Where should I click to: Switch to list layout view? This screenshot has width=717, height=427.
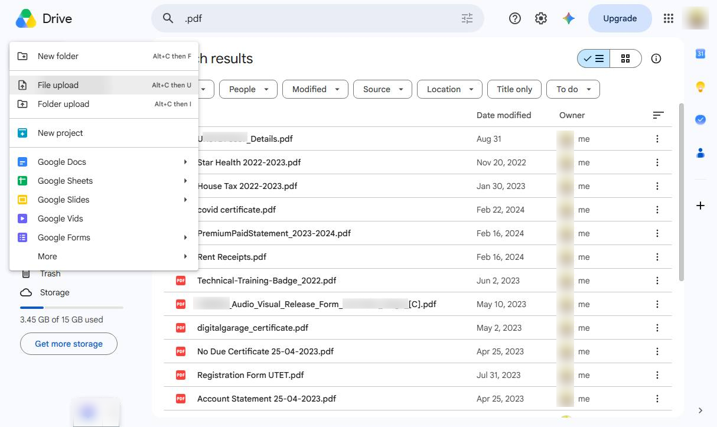(x=594, y=58)
